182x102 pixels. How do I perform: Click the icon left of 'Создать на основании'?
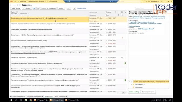(x=38, y=8)
